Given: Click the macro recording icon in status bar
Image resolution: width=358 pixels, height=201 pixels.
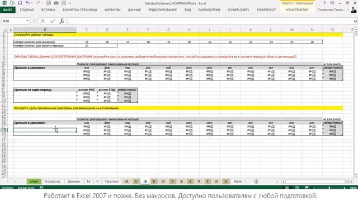Looking at the screenshot, I should click(x=41, y=188).
